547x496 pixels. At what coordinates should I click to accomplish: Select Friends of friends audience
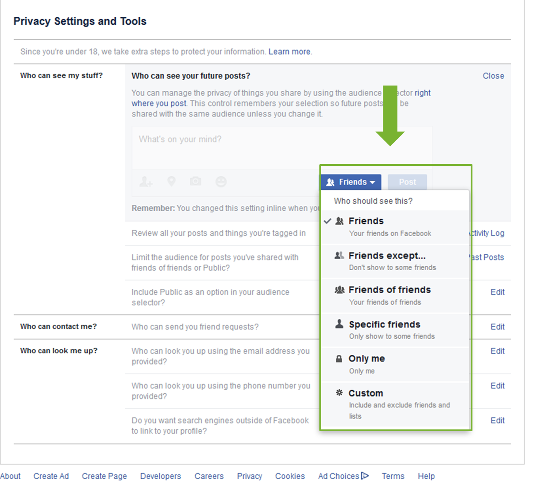395,295
